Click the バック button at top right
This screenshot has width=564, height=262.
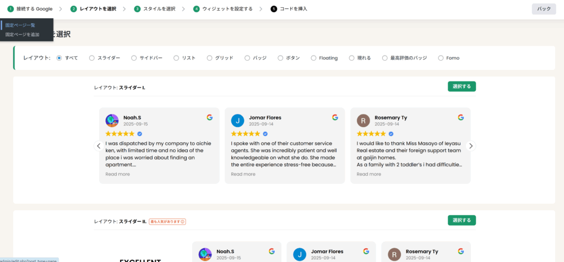point(544,9)
